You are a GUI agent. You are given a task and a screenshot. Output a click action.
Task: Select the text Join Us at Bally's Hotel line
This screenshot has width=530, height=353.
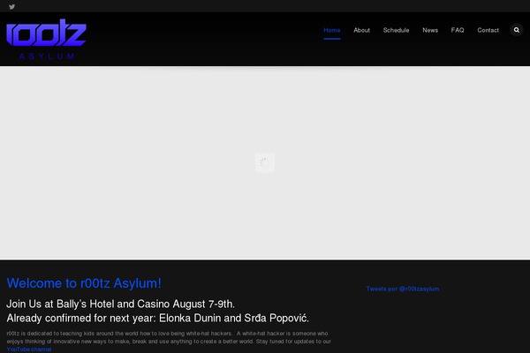121,304
